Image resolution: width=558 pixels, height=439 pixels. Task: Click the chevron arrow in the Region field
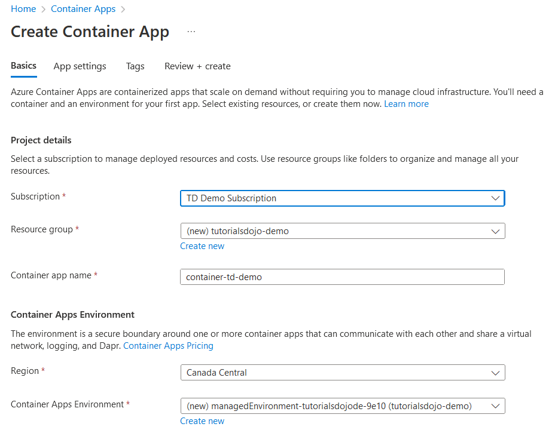point(495,373)
